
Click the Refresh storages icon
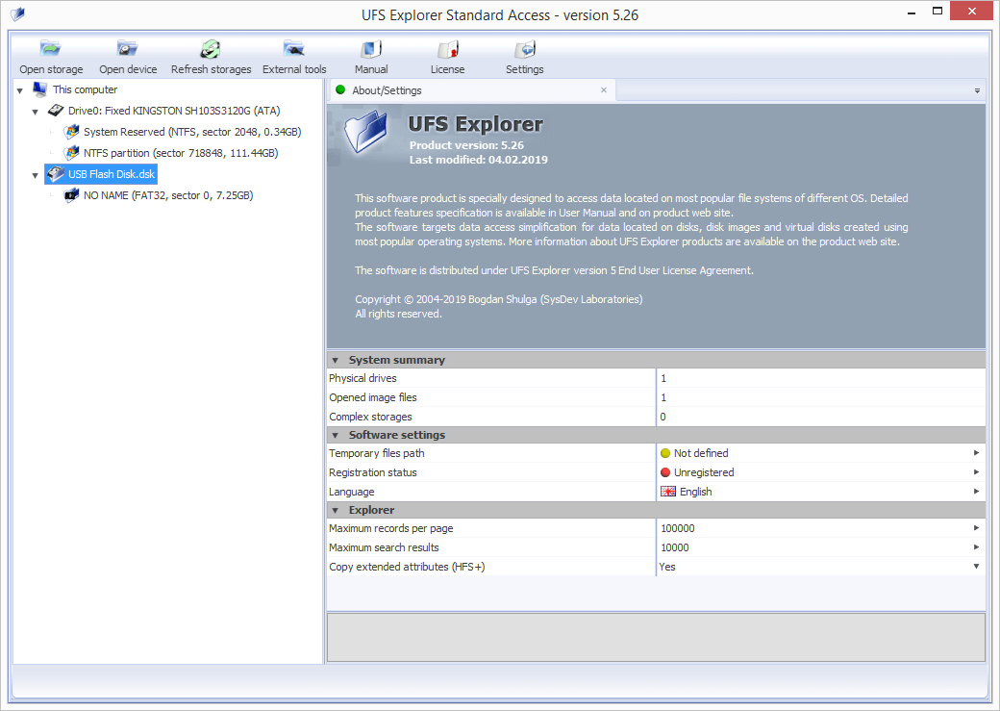tap(211, 49)
